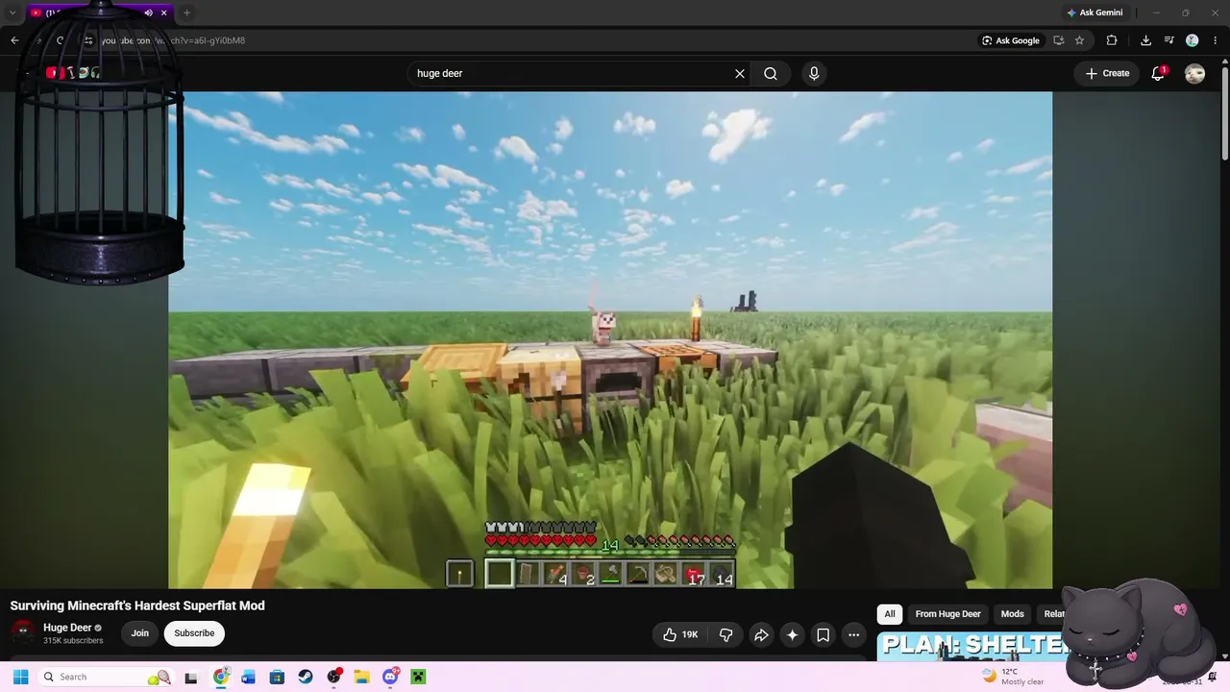Screen dimensions: 1230x692
Task: Open OBS Studio from the taskbar
Action: click(333, 677)
